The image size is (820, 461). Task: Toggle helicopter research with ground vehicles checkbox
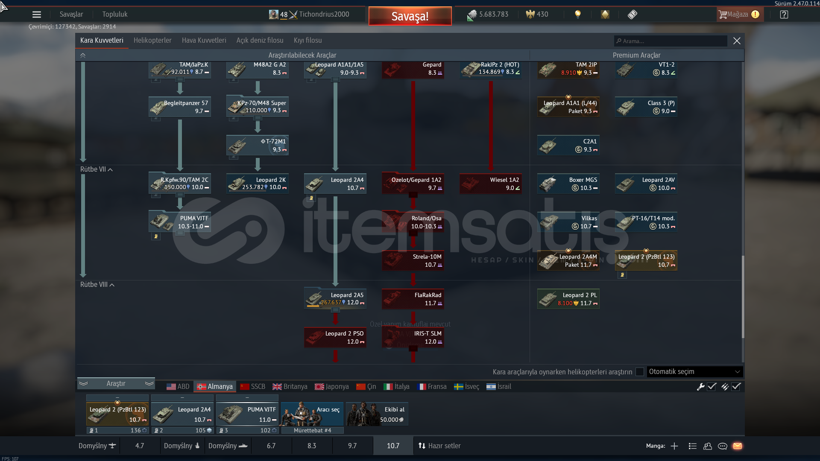640,372
